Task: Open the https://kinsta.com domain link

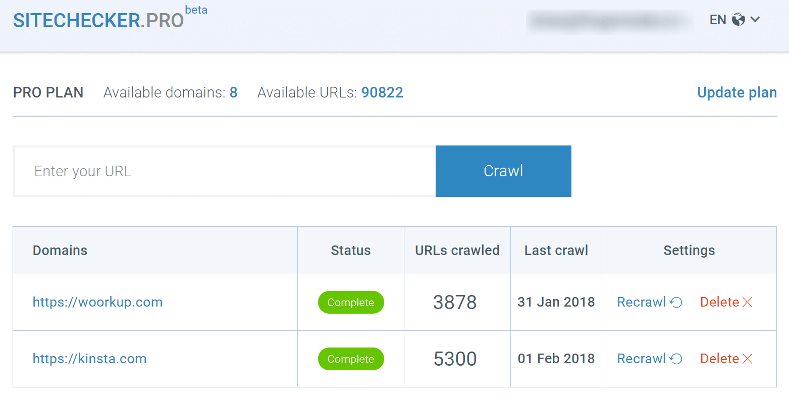Action: [90, 359]
